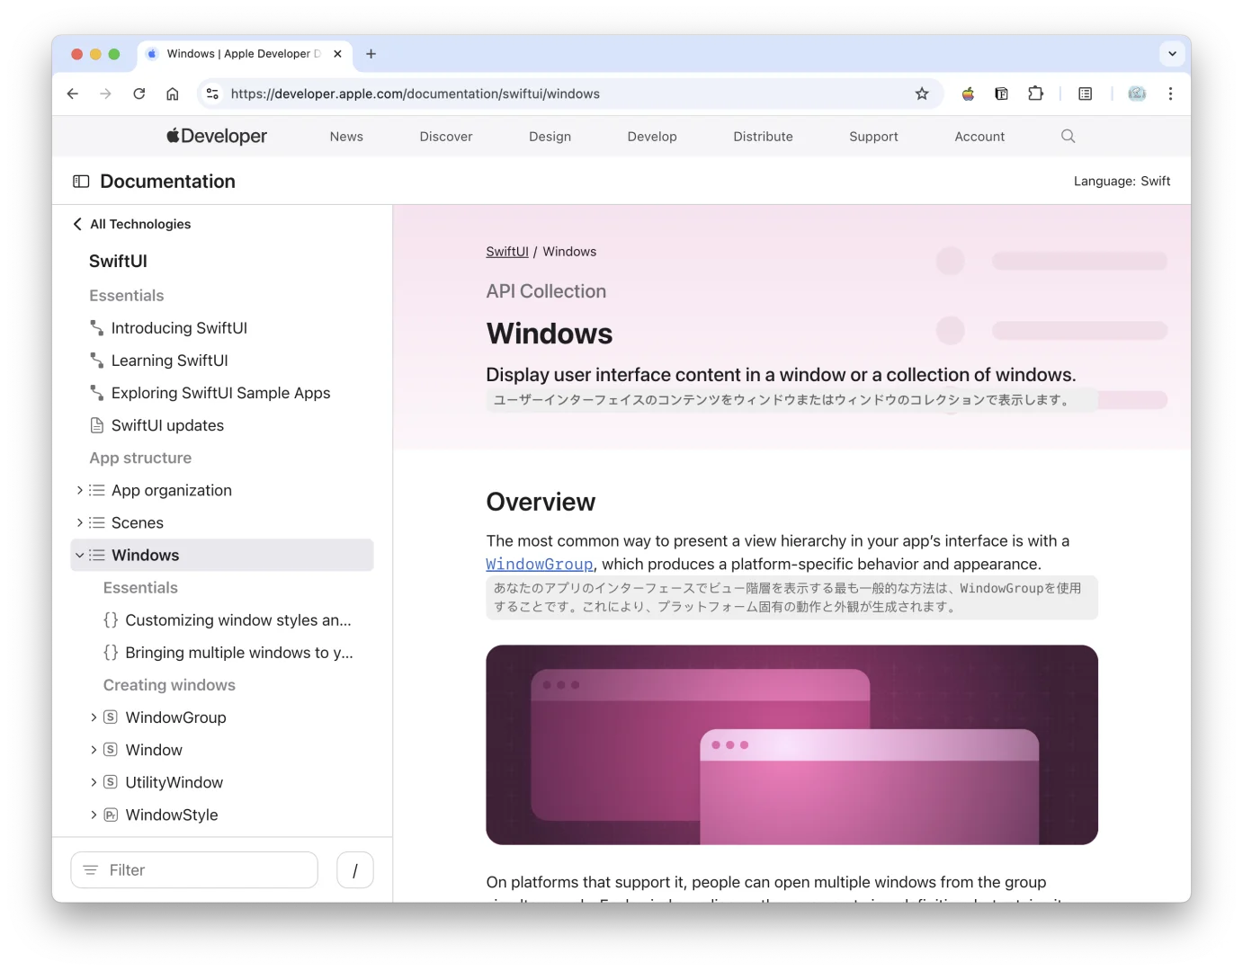Open the WindowGroup link in Overview

click(x=540, y=564)
